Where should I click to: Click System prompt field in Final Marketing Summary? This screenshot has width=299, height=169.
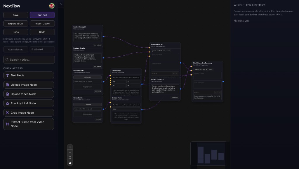click(207, 75)
